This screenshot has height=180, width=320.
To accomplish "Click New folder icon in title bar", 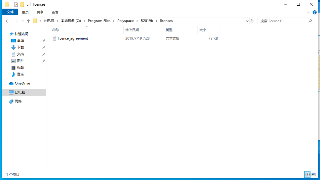I will [22, 4].
